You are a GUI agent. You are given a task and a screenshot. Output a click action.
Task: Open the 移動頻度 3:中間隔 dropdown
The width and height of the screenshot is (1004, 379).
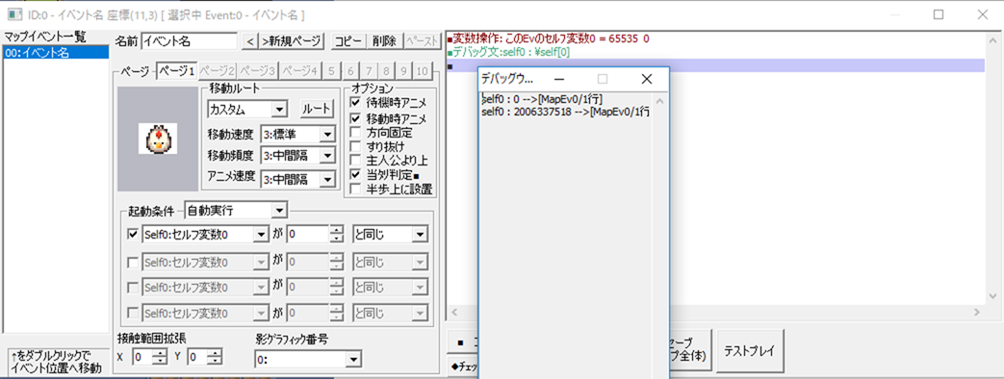pos(297,156)
